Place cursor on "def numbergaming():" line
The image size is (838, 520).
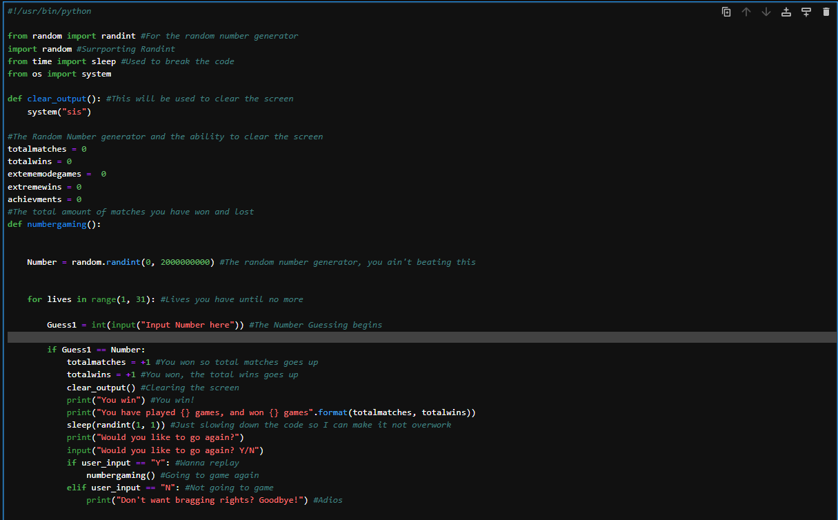[54, 224]
